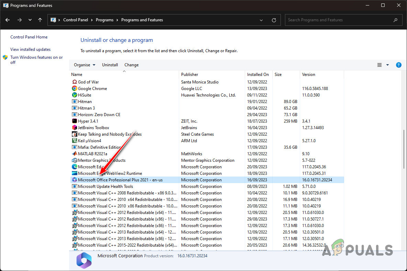
Task: Select the MATLAB R2021a icon
Action: pos(74,154)
